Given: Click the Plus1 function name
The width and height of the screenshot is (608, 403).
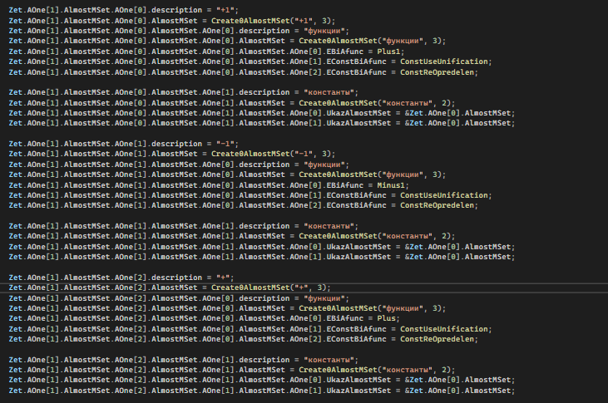Looking at the screenshot, I should pyautogui.click(x=388, y=52).
